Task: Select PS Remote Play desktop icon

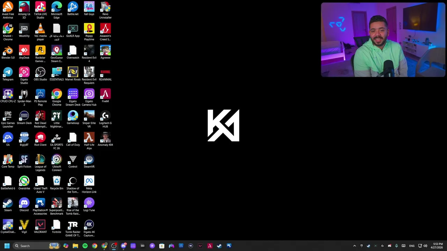Action: 40,97
